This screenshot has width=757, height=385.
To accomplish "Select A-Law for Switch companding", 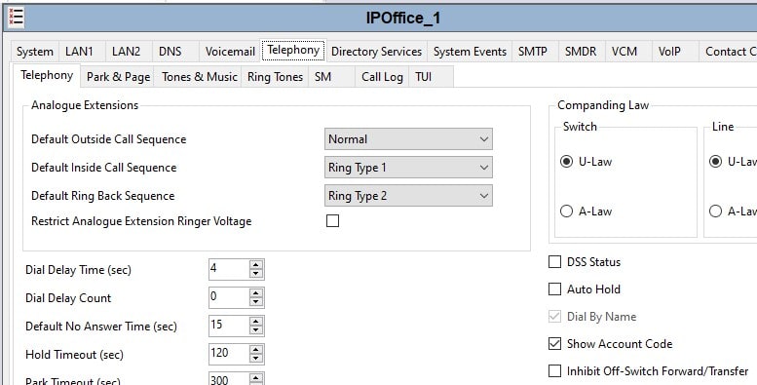I will [x=566, y=212].
